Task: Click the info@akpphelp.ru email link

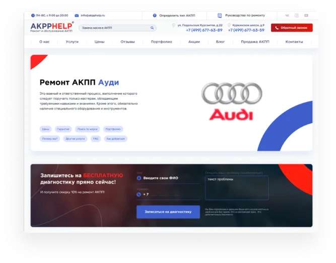Action: pos(93,16)
